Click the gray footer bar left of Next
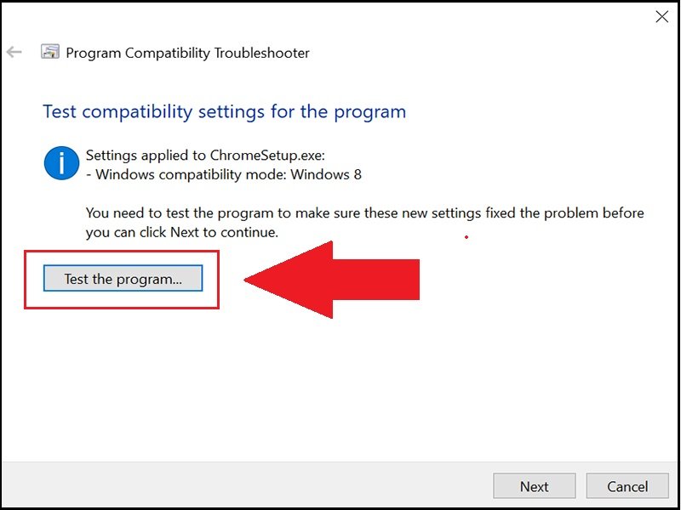Viewport: 681px width, 510px height. coord(247,485)
